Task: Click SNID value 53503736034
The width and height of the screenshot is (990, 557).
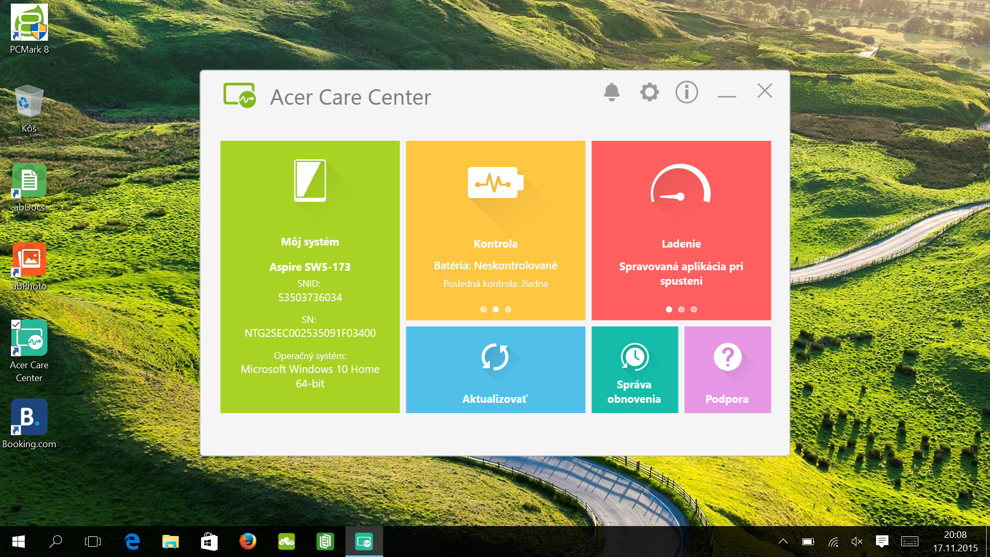Action: coord(310,298)
